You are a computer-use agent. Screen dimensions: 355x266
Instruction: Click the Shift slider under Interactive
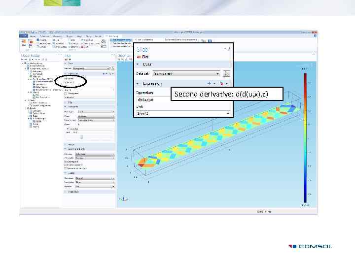point(82,137)
